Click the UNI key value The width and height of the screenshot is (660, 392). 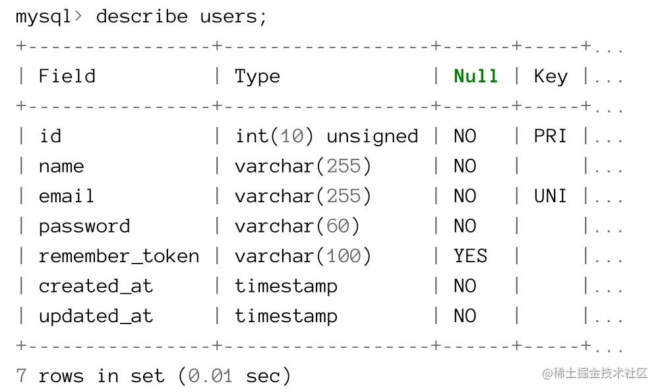point(551,196)
